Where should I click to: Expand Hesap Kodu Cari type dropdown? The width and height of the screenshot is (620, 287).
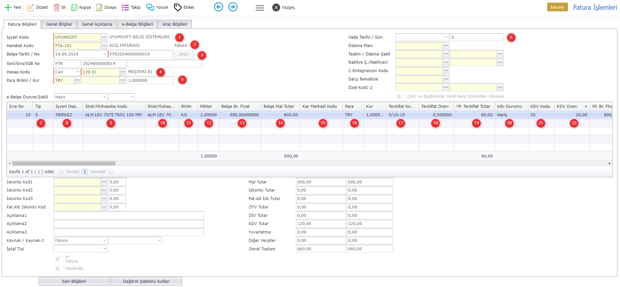click(77, 72)
